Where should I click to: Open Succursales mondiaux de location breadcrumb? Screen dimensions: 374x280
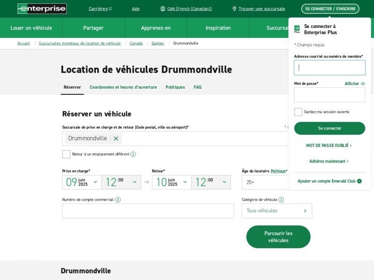[79, 43]
